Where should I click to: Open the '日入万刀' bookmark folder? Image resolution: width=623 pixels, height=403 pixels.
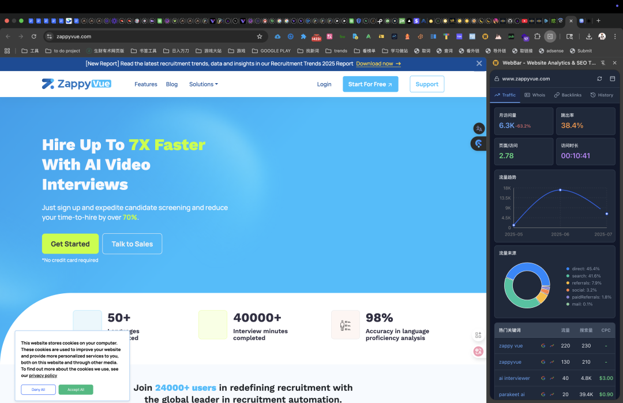click(176, 51)
